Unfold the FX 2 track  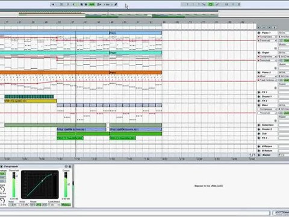259,101
